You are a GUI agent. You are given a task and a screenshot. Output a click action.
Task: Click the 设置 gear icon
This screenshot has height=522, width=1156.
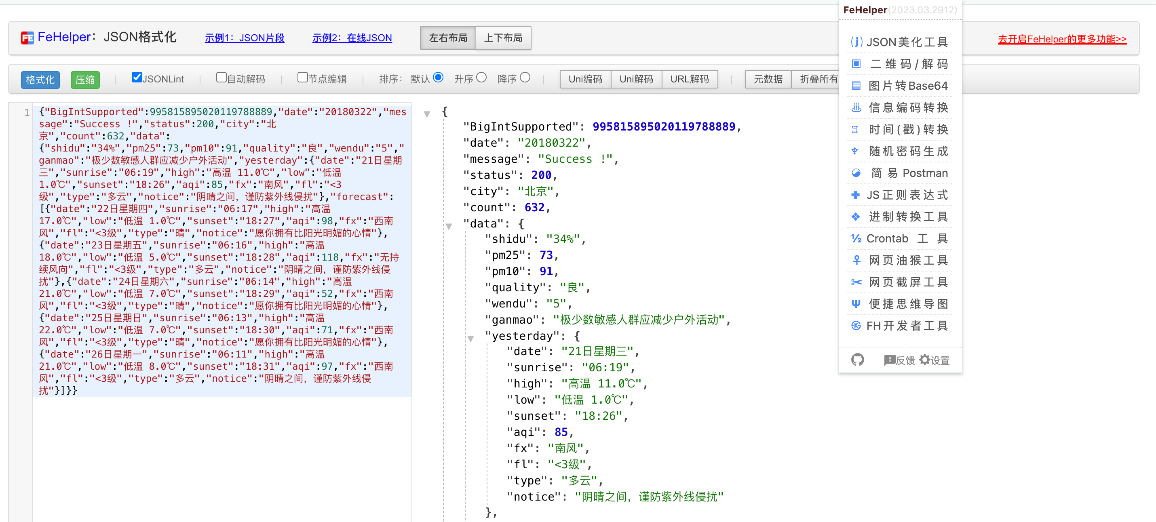point(924,360)
